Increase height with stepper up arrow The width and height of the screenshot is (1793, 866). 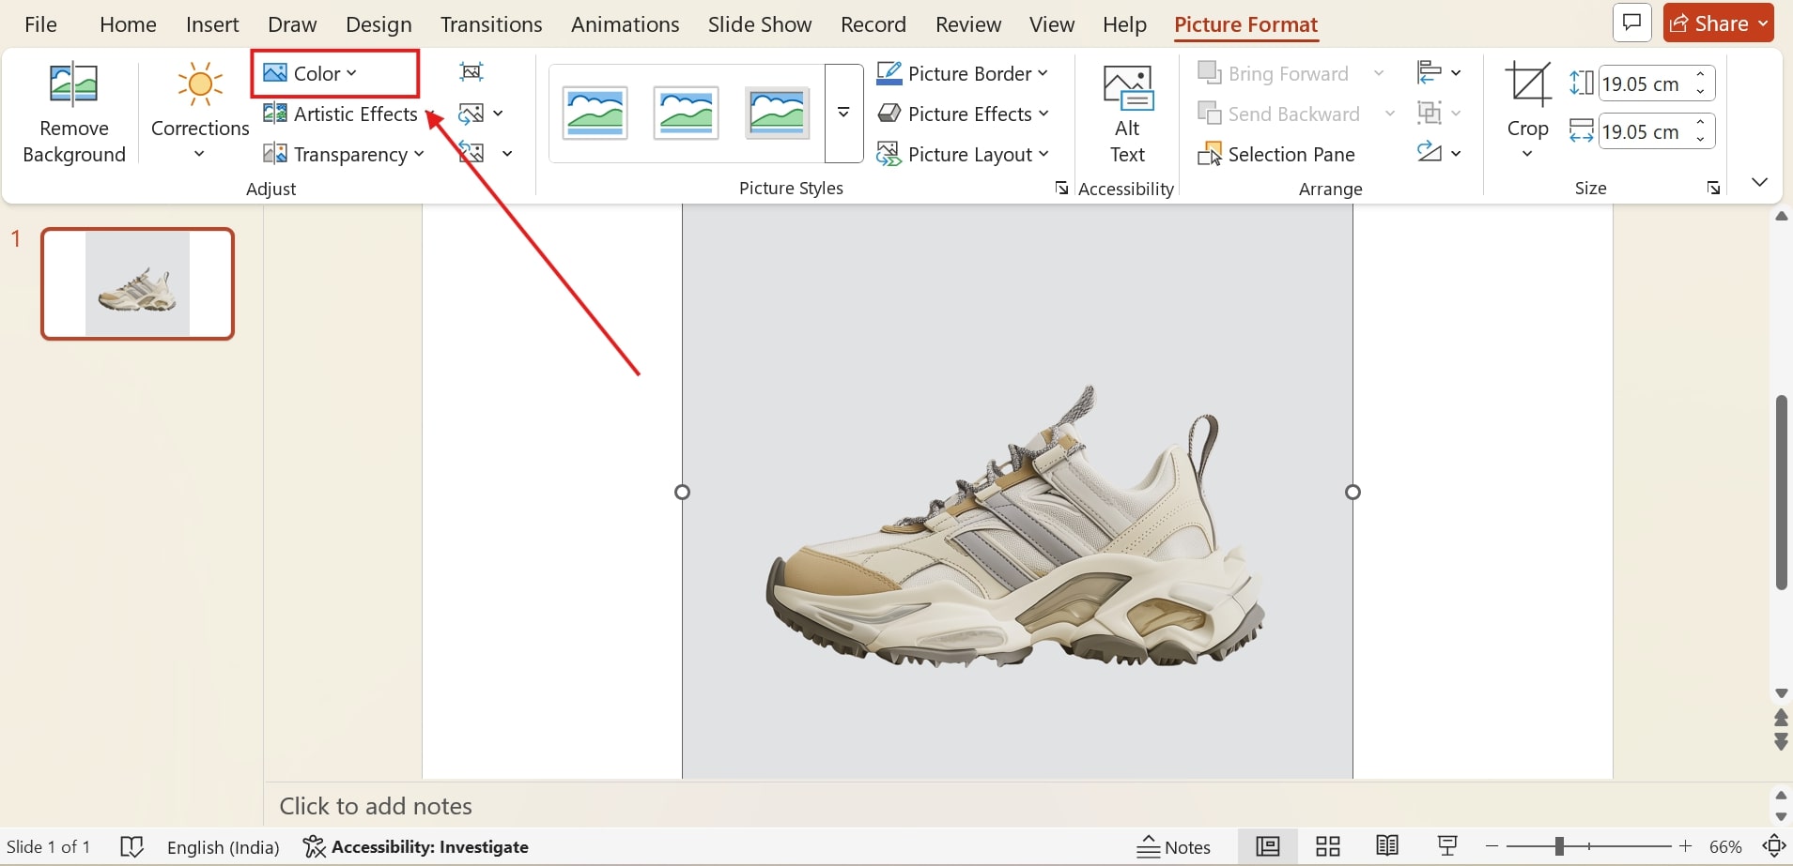[x=1701, y=74]
